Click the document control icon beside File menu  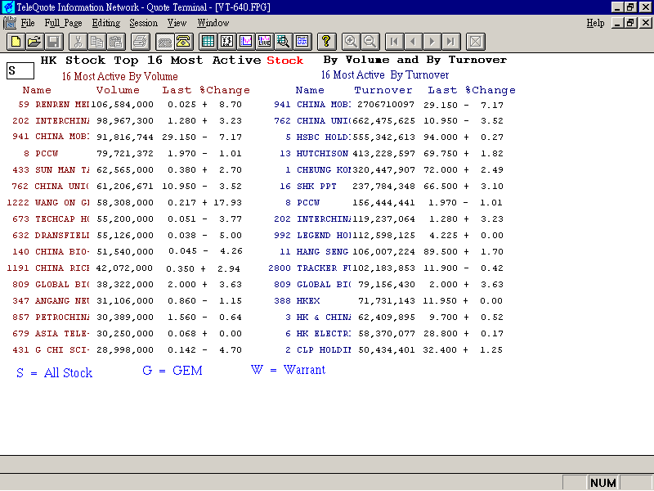[9, 23]
